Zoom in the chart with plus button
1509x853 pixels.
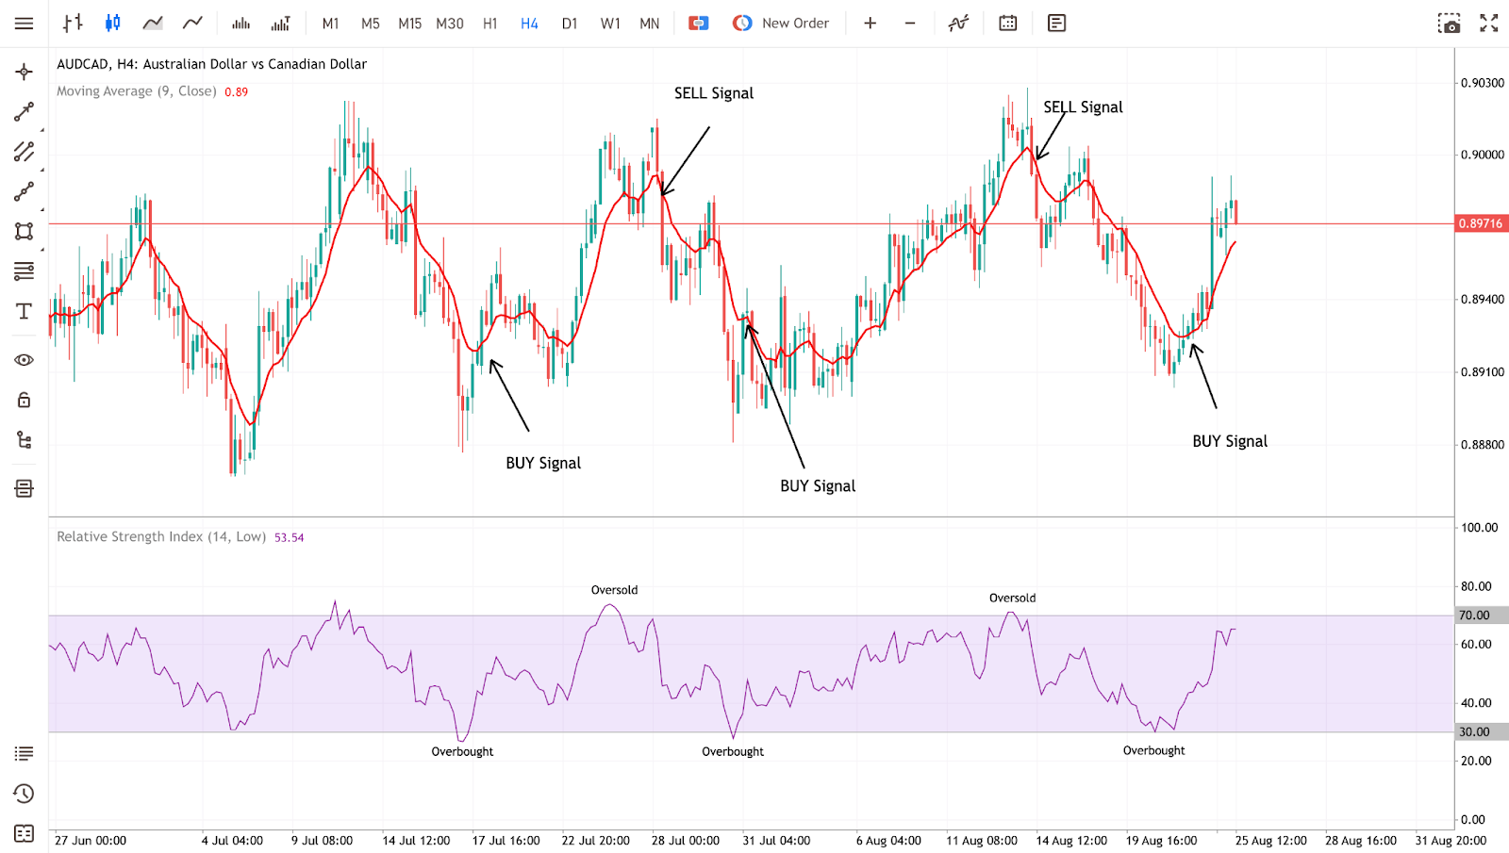click(870, 24)
